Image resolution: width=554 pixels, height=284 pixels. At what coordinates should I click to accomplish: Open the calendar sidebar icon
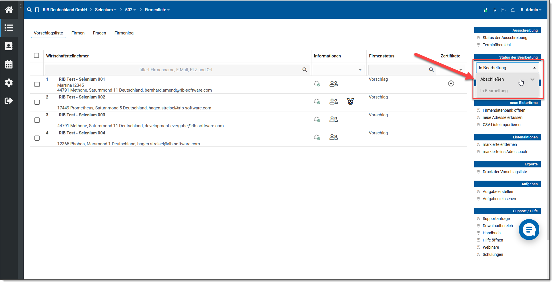tap(9, 64)
